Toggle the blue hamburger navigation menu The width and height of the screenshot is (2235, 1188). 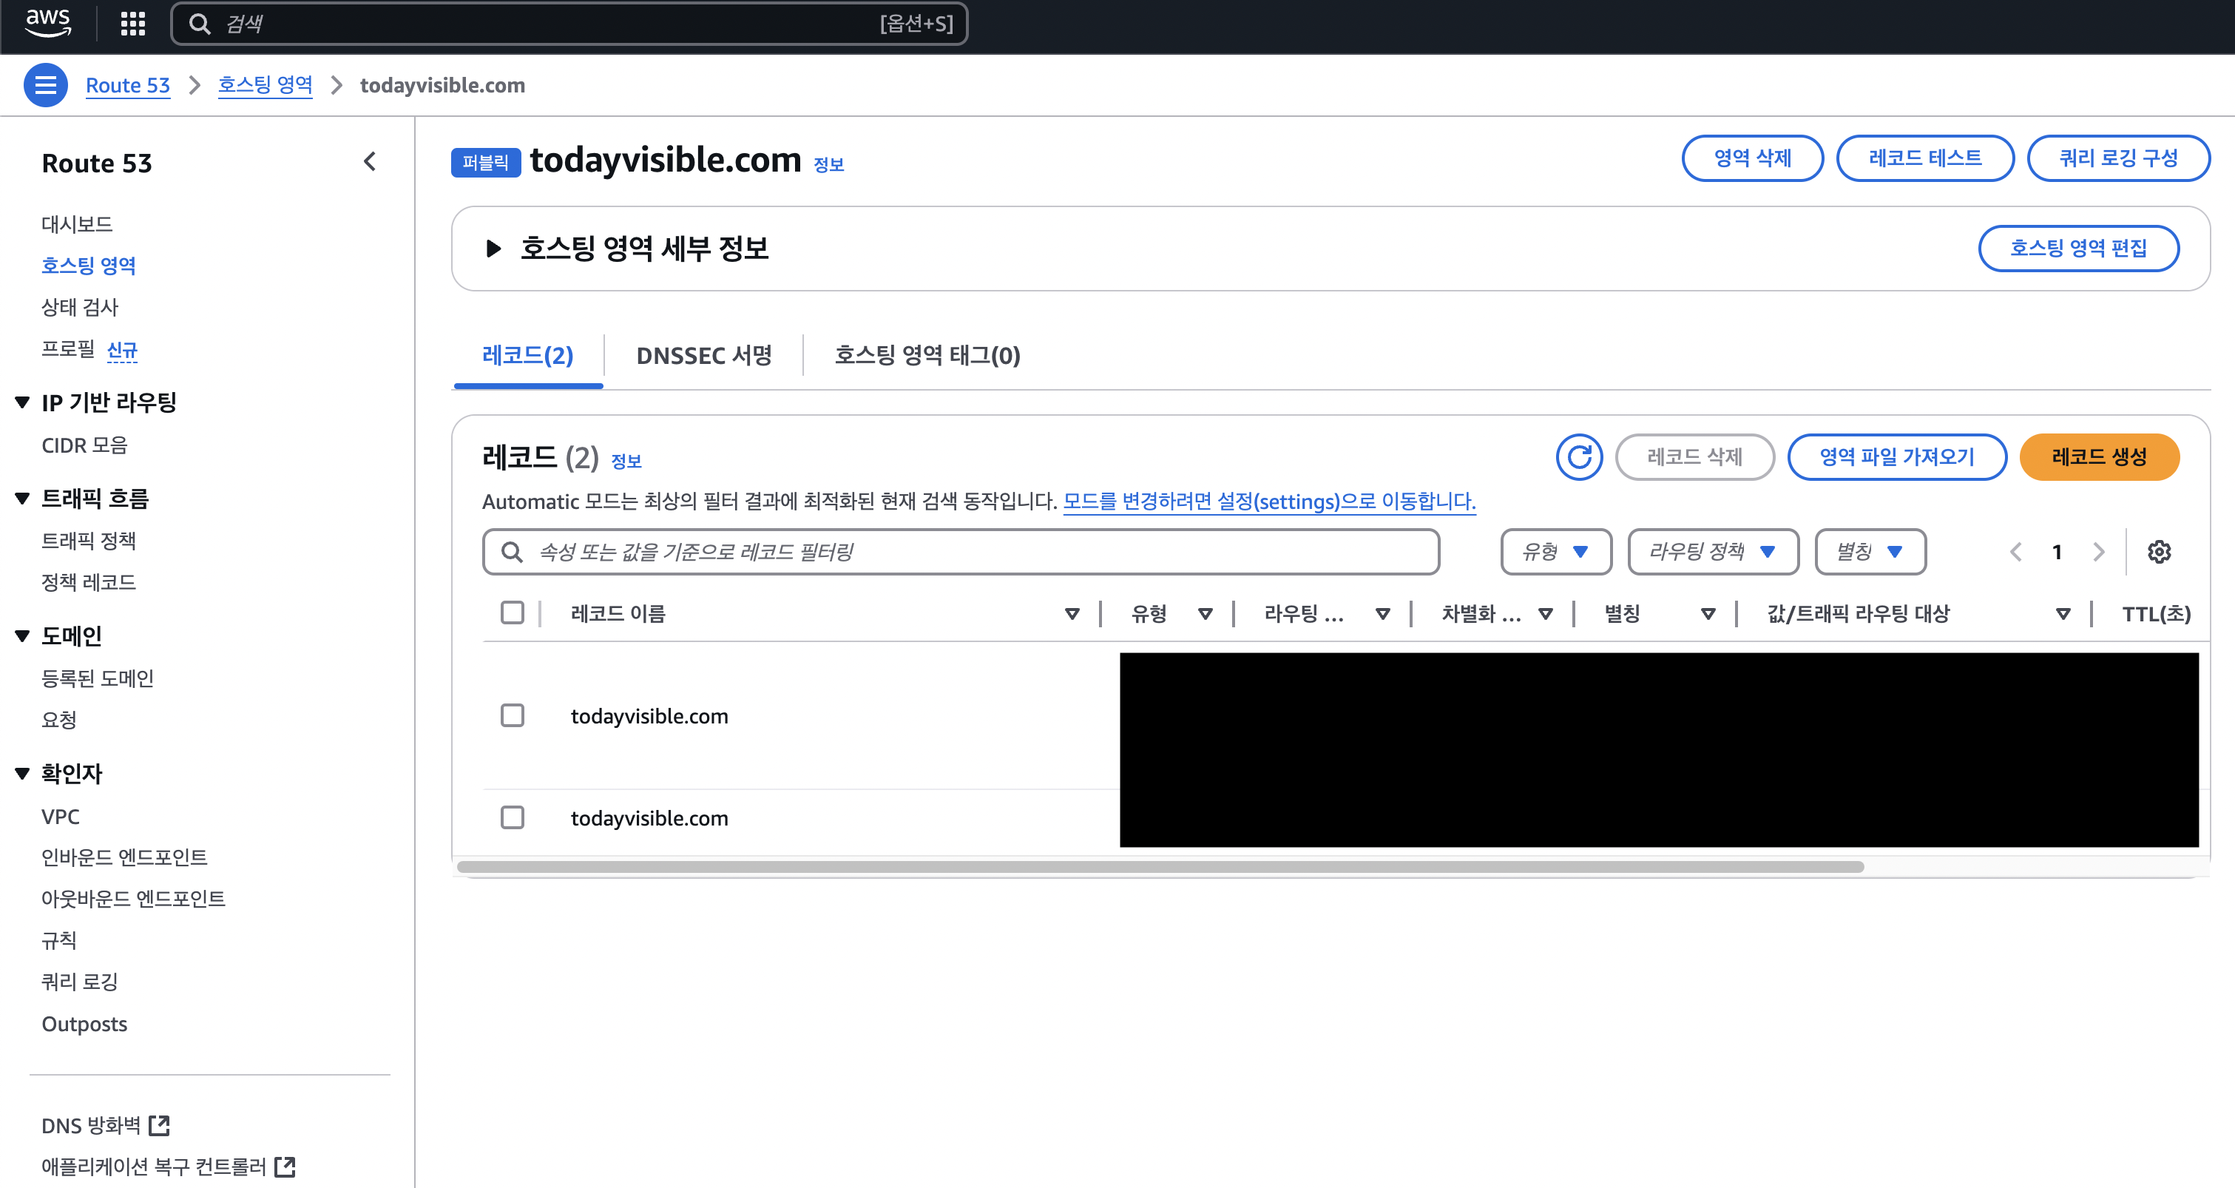tap(46, 85)
